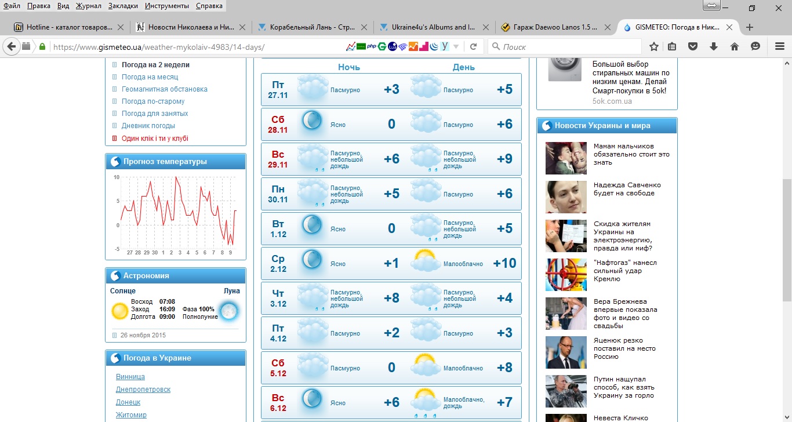Click the Lua round icon in address bar
Image resolution: width=792 pixels, height=422 pixels.
coord(392,47)
